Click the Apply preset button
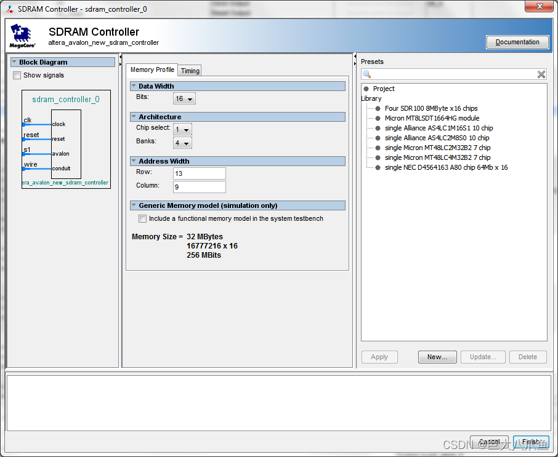The width and height of the screenshot is (558, 457). tap(379, 357)
